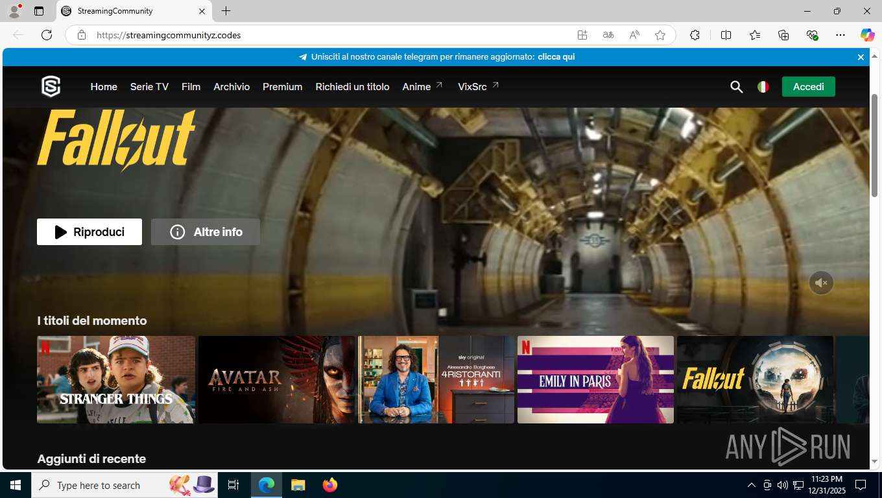Screen dimensions: 882x498
Task: Open the Film section
Action: coord(191,87)
